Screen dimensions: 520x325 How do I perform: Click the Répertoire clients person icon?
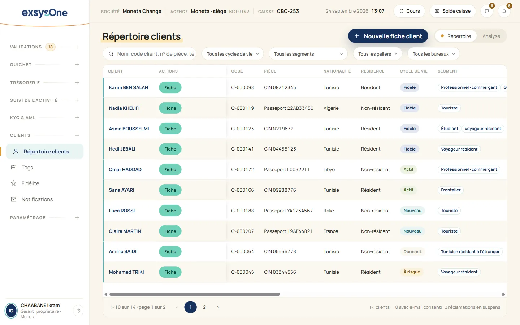coord(16,152)
